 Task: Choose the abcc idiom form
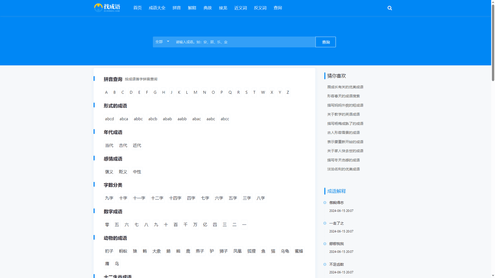point(225,119)
